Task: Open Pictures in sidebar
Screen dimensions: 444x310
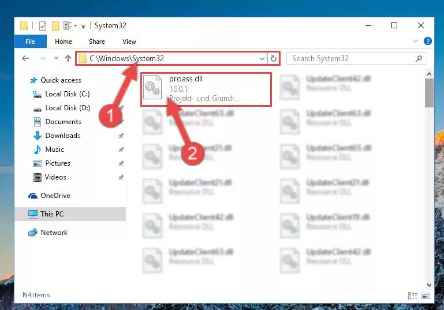Action: [58, 163]
